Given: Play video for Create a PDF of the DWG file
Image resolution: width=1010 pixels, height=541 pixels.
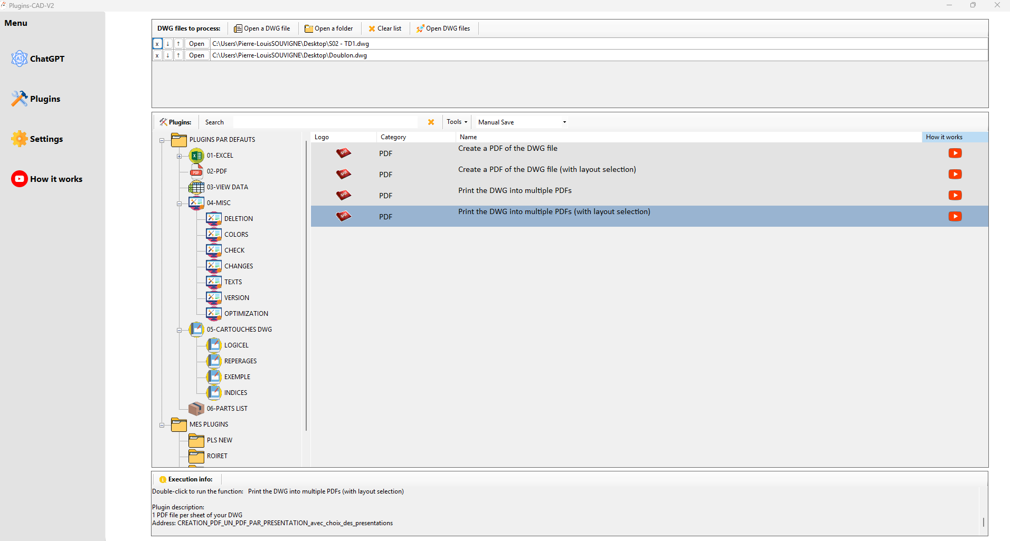Looking at the screenshot, I should (955, 153).
